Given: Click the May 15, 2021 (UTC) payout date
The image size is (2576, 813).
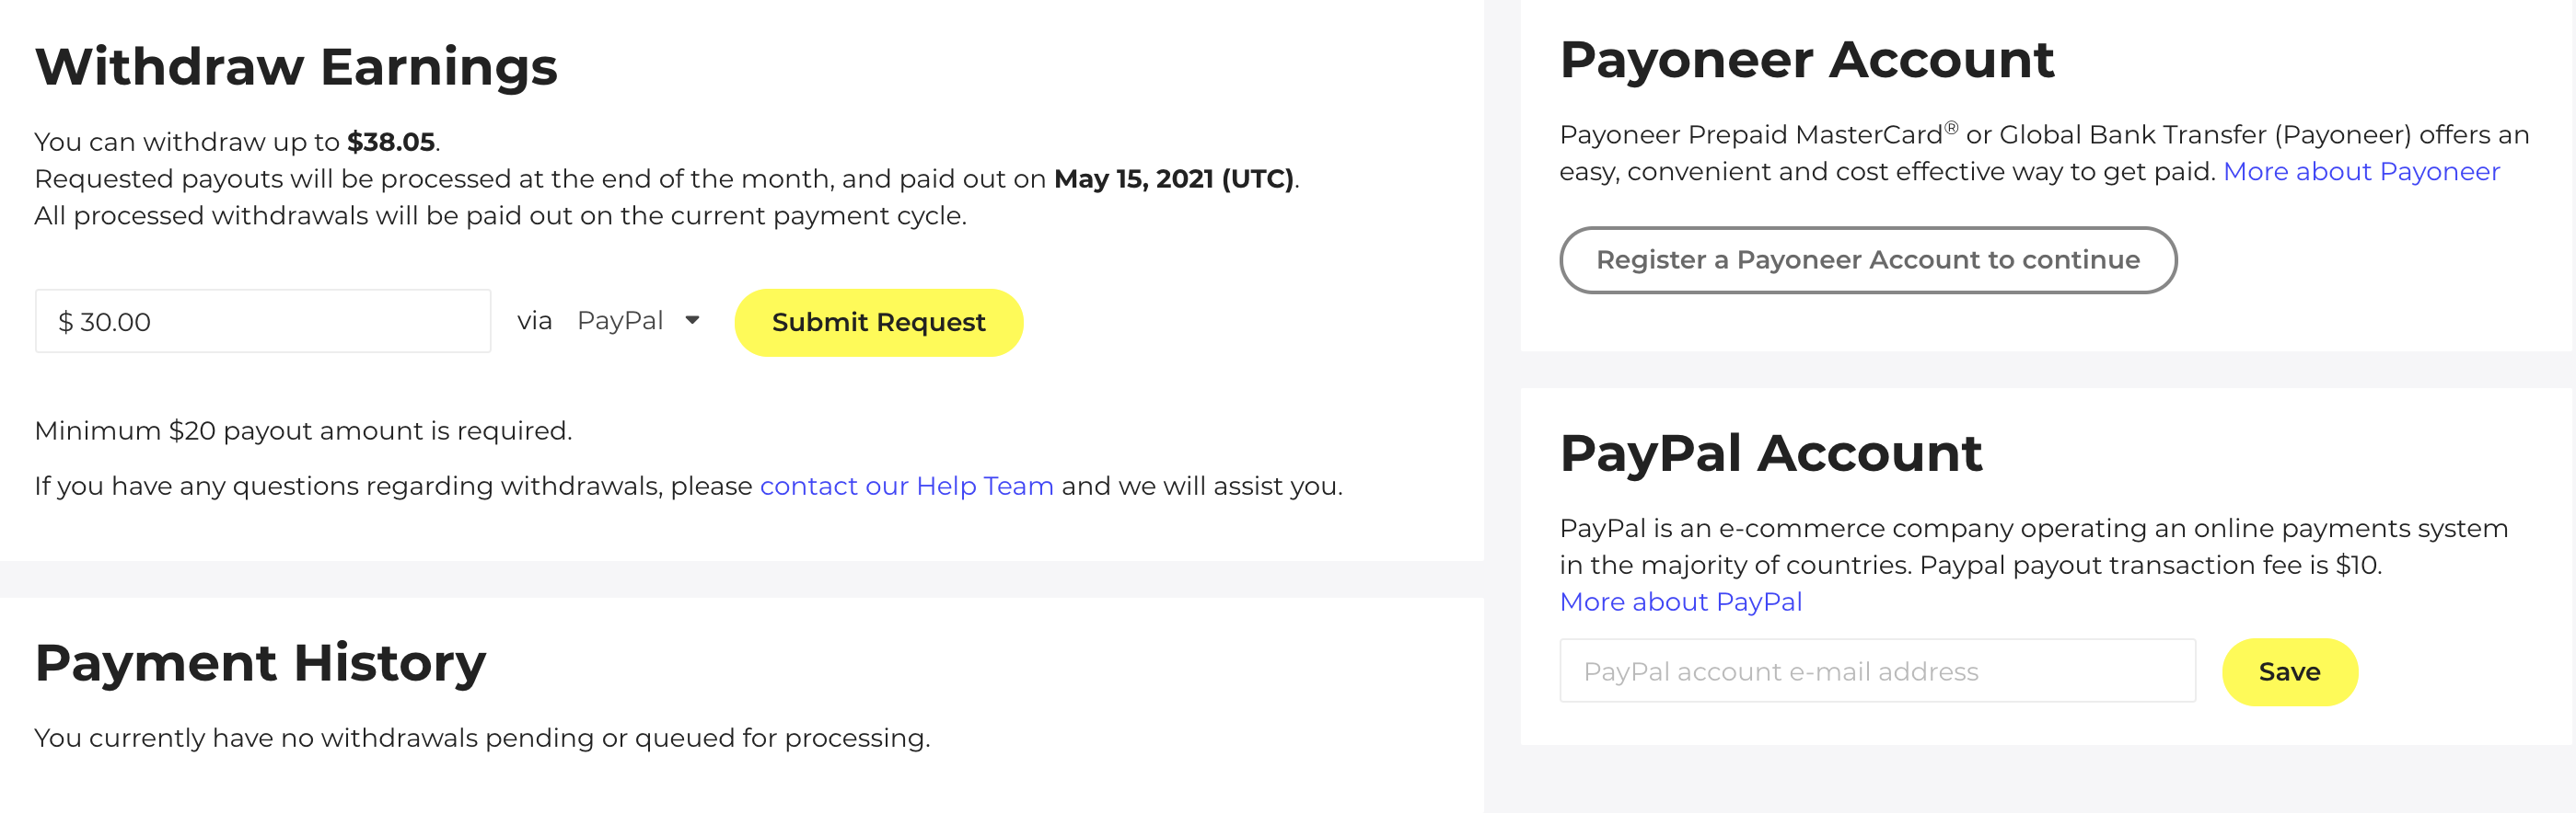Looking at the screenshot, I should [1174, 178].
